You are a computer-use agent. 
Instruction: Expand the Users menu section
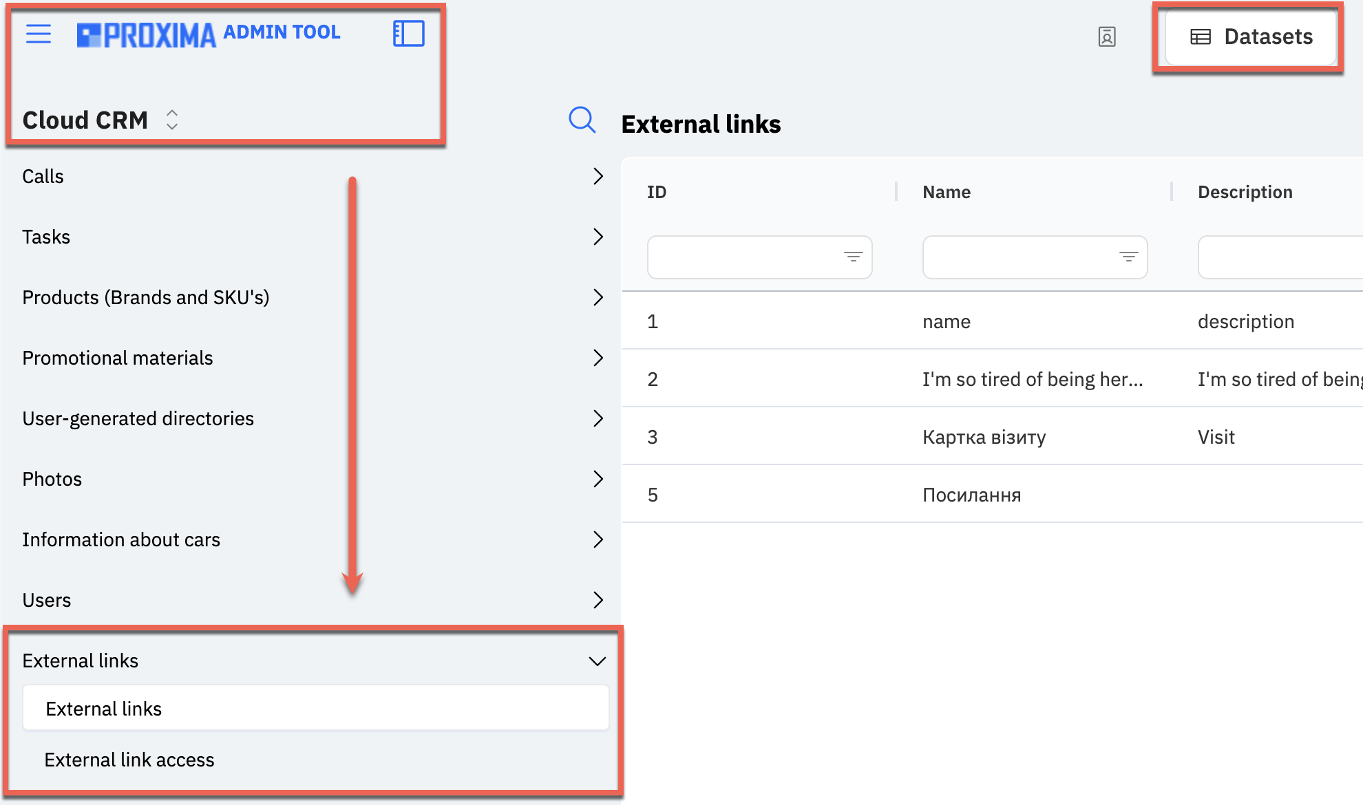(x=313, y=601)
